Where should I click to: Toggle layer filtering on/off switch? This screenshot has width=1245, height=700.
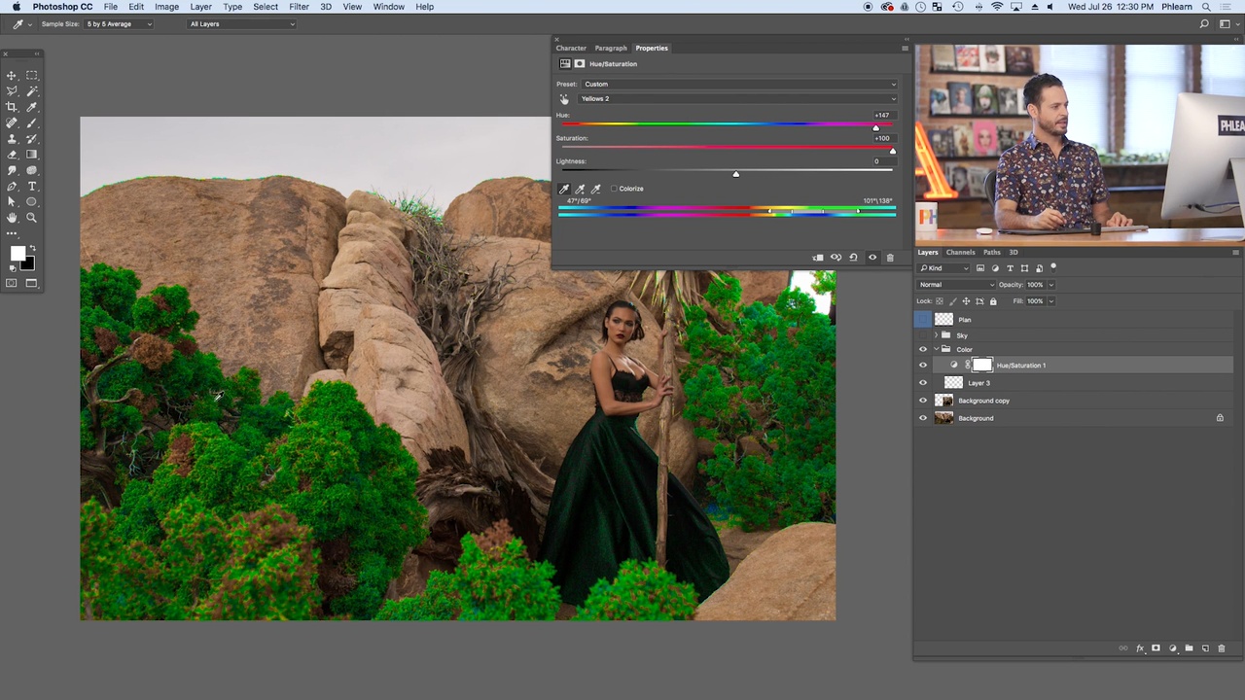pos(1053,267)
